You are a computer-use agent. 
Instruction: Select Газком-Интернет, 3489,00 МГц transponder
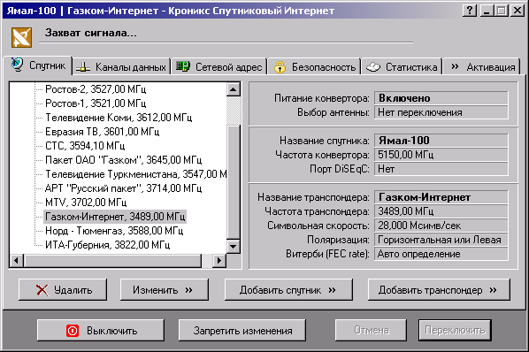(x=115, y=217)
